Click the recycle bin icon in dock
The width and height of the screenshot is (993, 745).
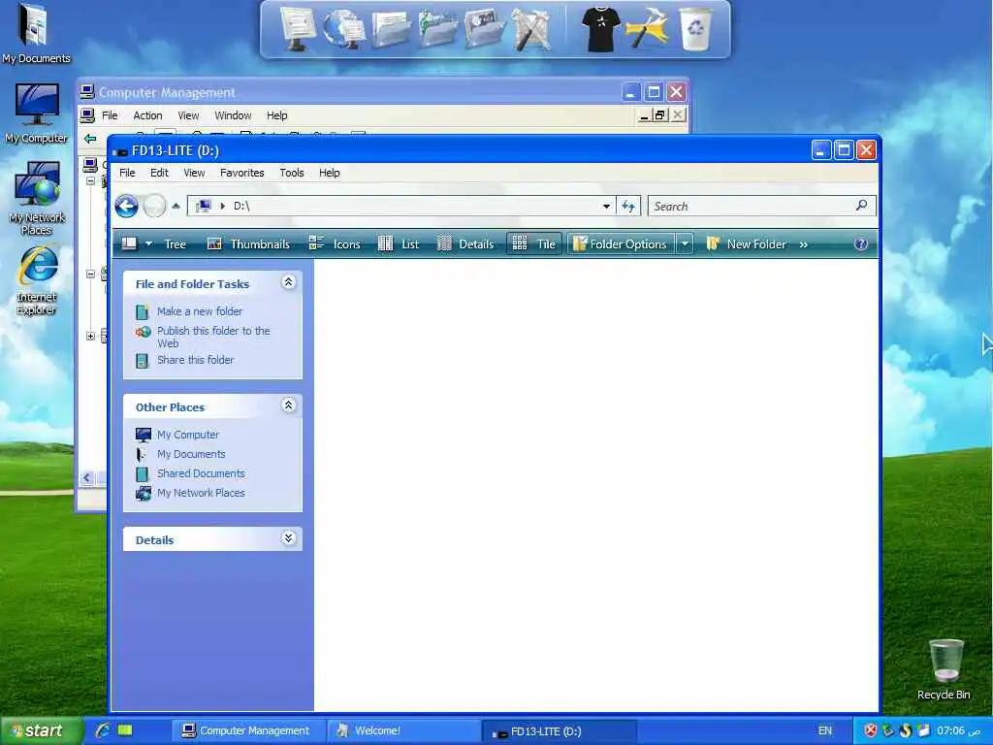(695, 28)
